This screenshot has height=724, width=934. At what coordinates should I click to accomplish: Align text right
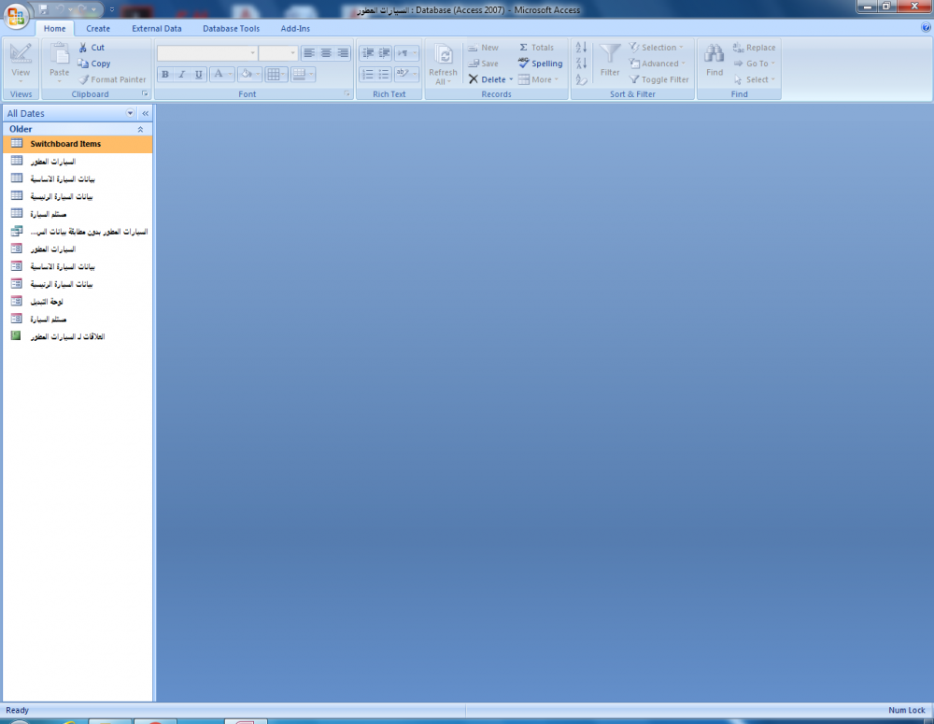(x=343, y=53)
